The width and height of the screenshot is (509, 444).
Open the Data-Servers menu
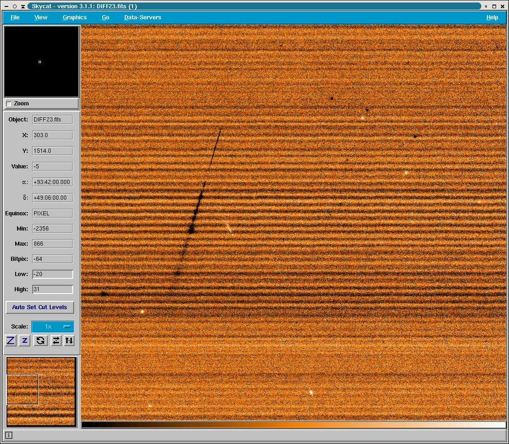(143, 17)
